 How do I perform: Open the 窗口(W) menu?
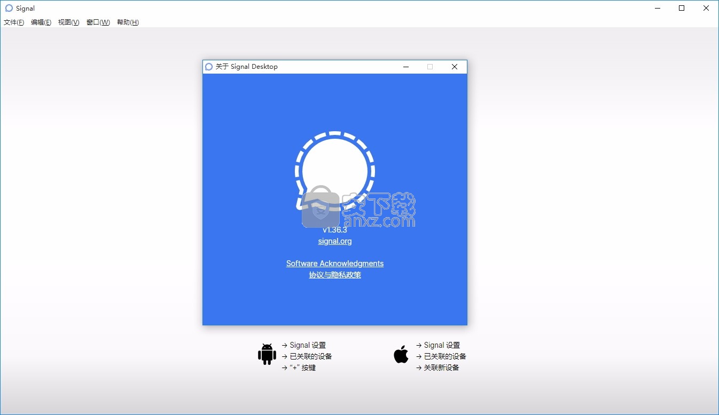(98, 22)
